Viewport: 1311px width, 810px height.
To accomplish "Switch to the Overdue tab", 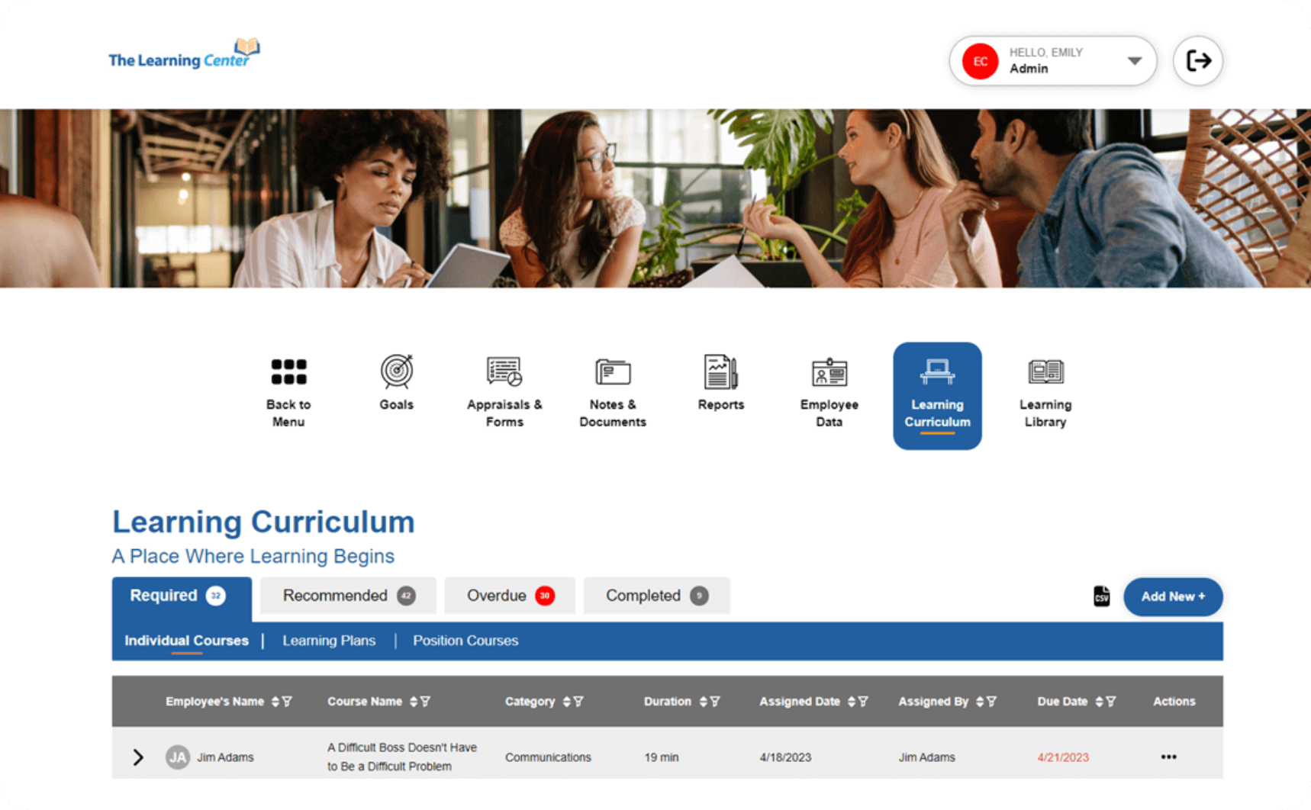I will (x=510, y=596).
